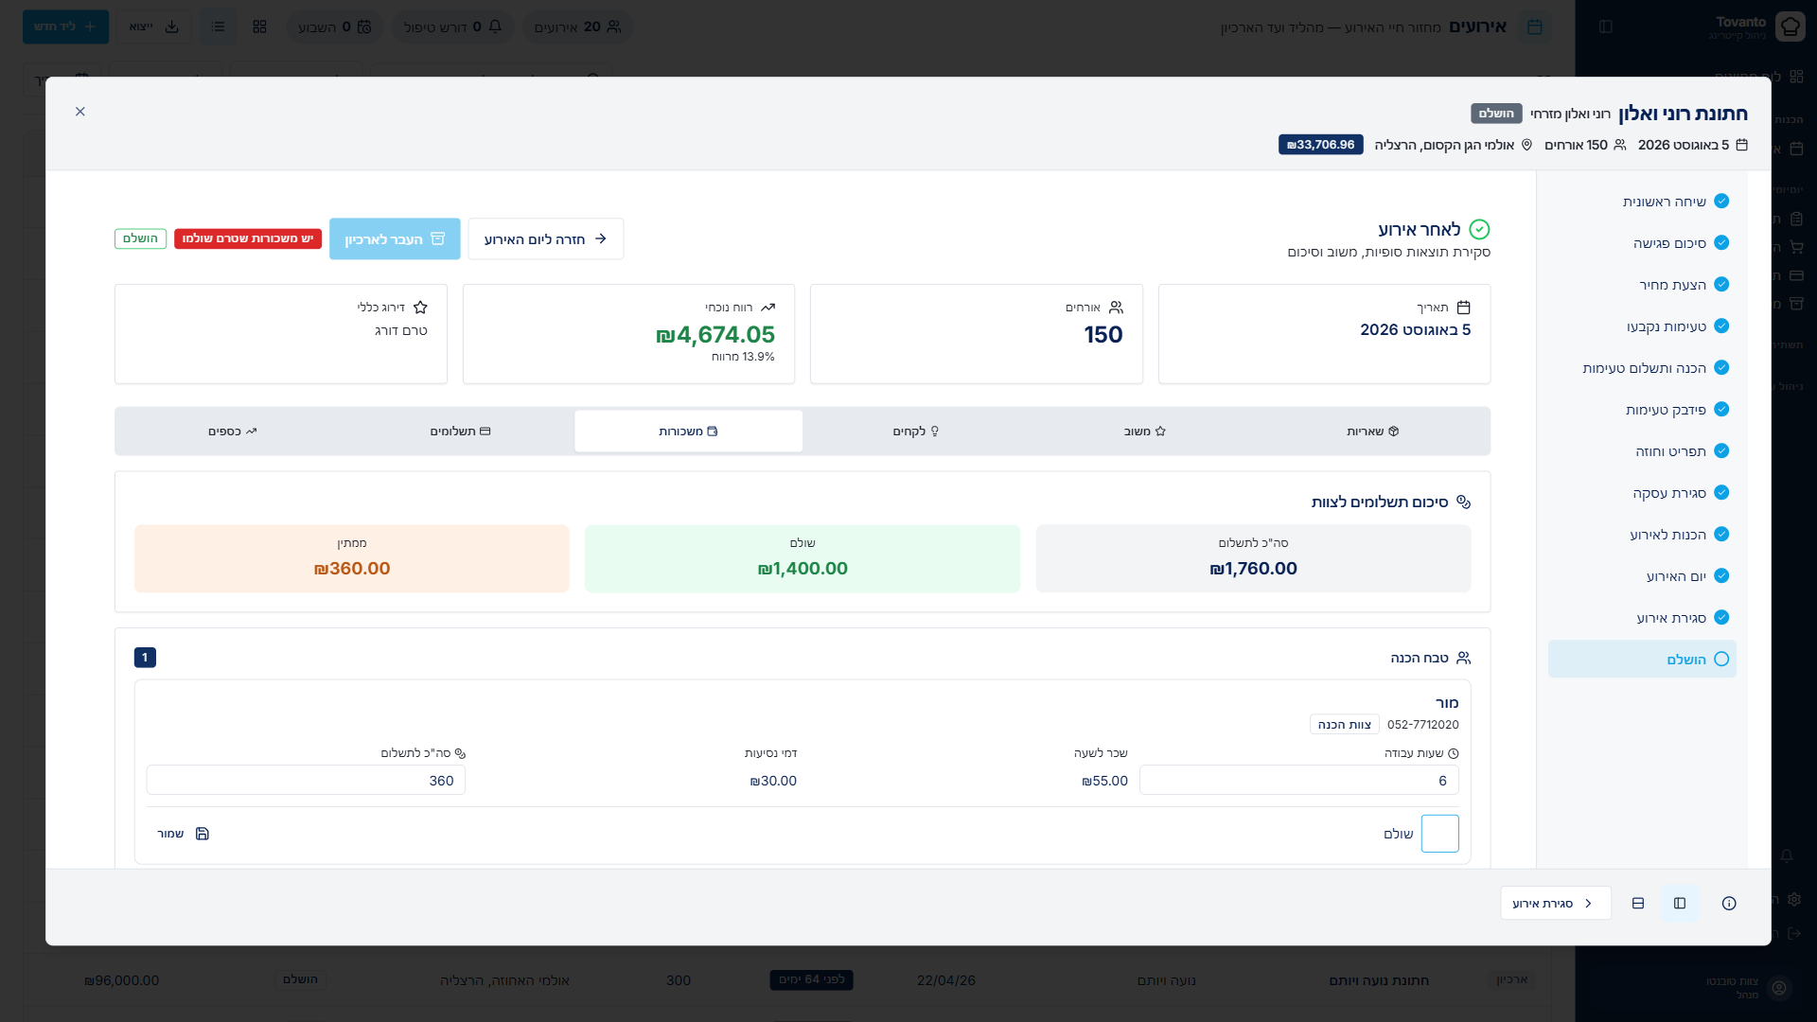Open the תפריט וחוזה stage
The image size is (1817, 1022).
pos(1643,451)
